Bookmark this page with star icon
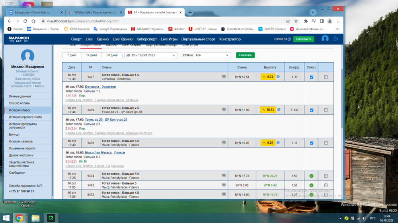The height and width of the screenshot is (223, 398). [x=296, y=21]
